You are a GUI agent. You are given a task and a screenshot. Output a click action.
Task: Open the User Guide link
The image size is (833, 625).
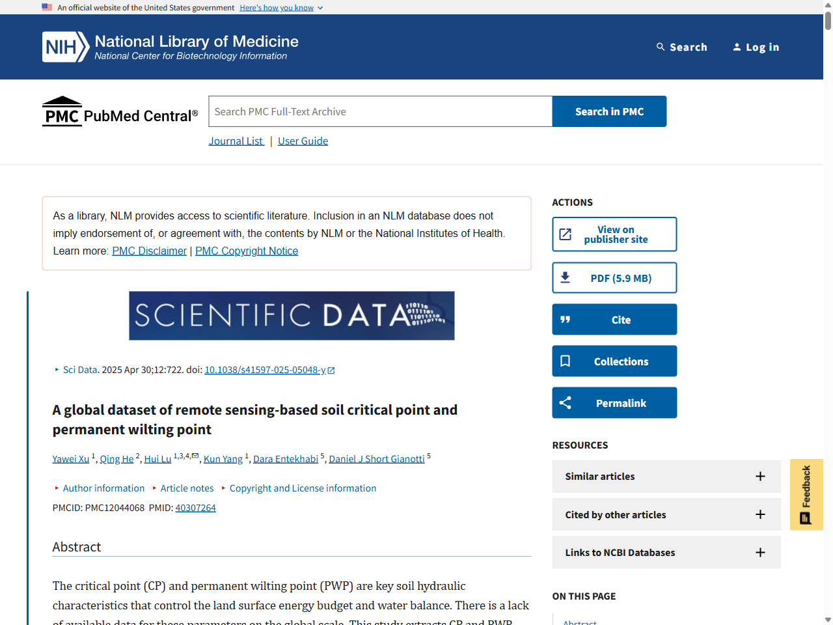click(303, 141)
